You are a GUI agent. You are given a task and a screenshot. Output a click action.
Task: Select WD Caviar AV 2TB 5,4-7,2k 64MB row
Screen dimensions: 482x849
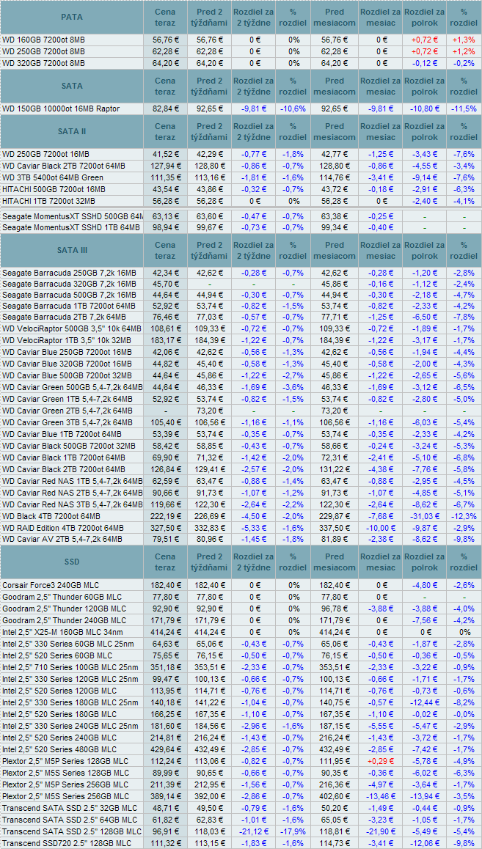point(62,540)
